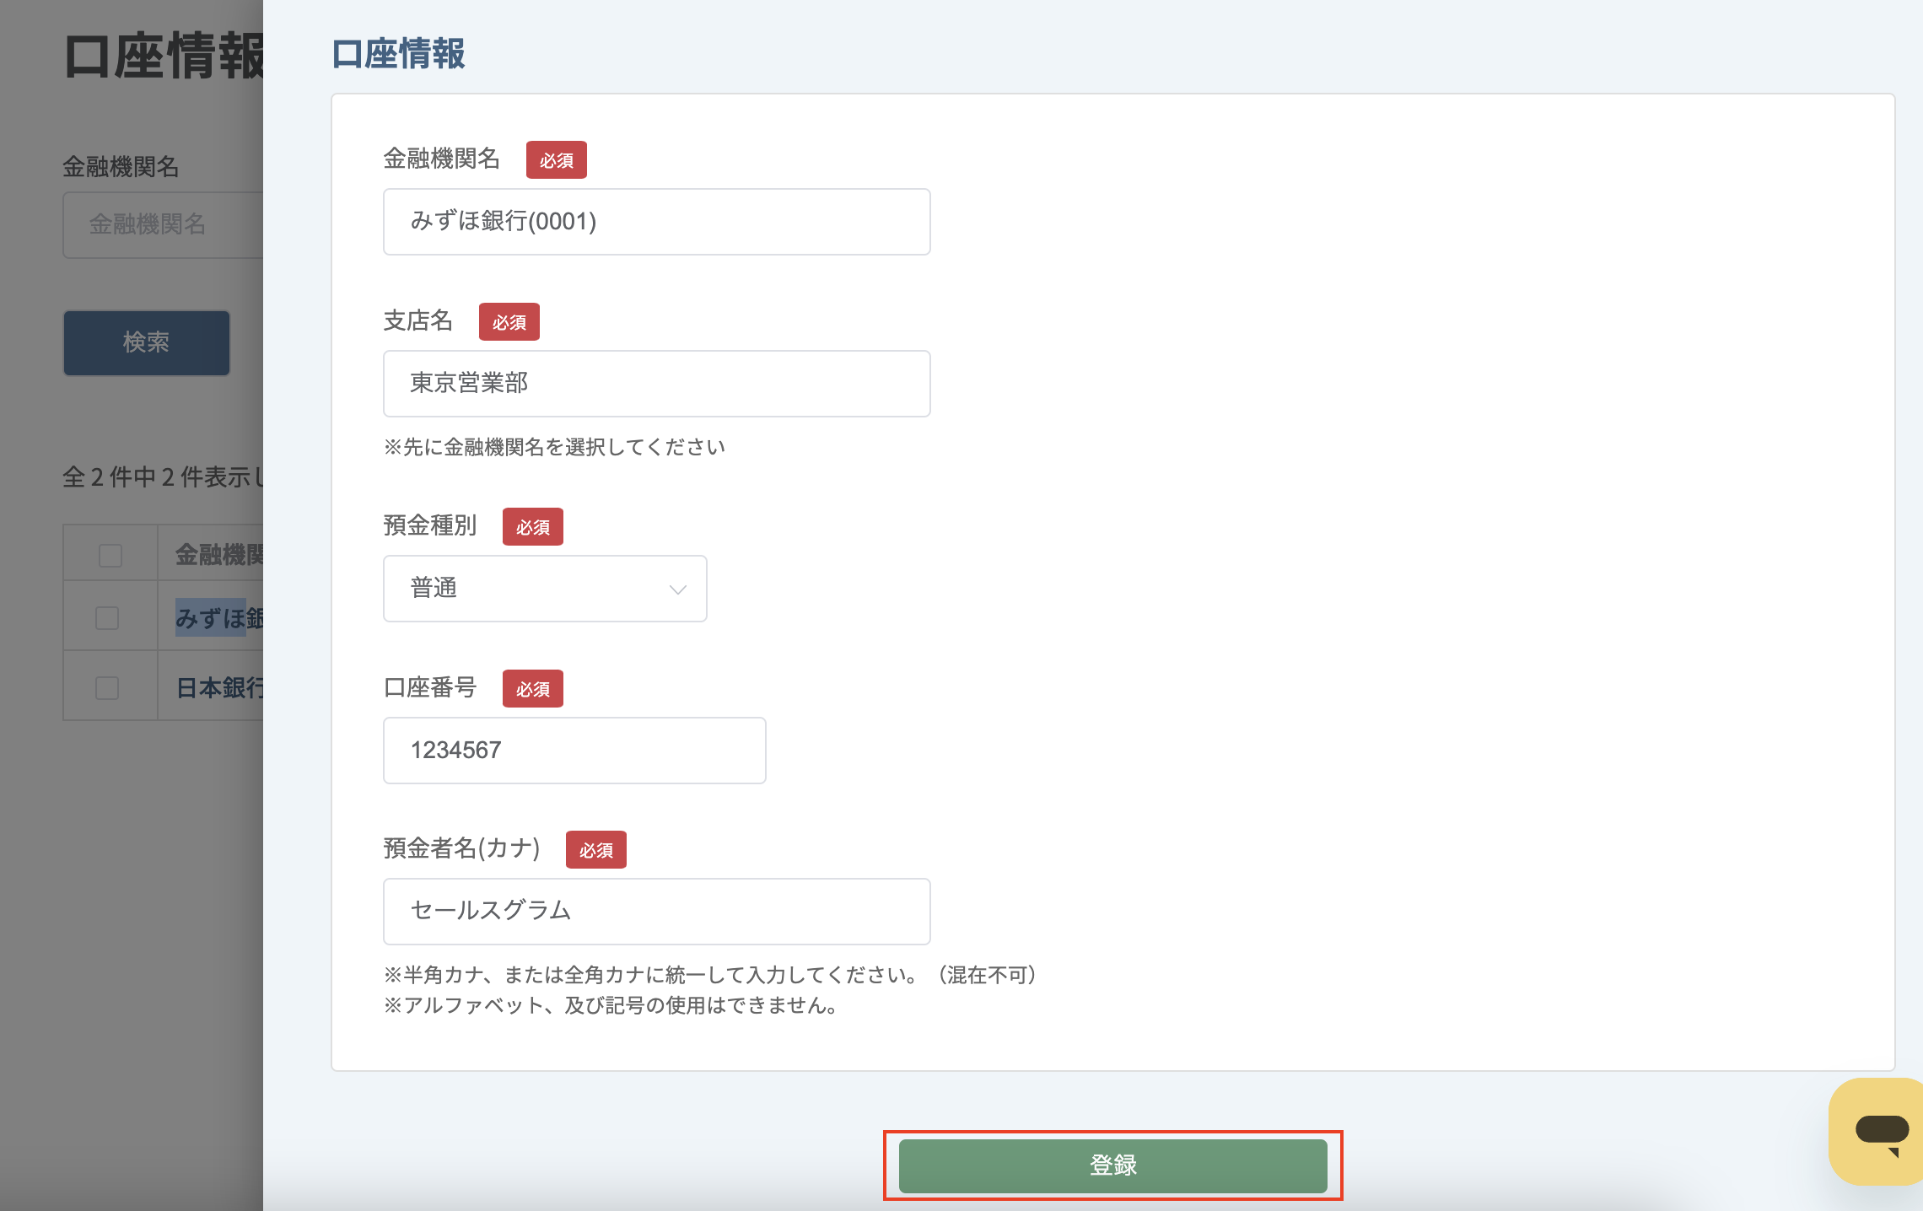This screenshot has width=1923, height=1211.
Task: Click the 金融機関名 field showing みずほ銀行(0001)
Action: pos(656,222)
